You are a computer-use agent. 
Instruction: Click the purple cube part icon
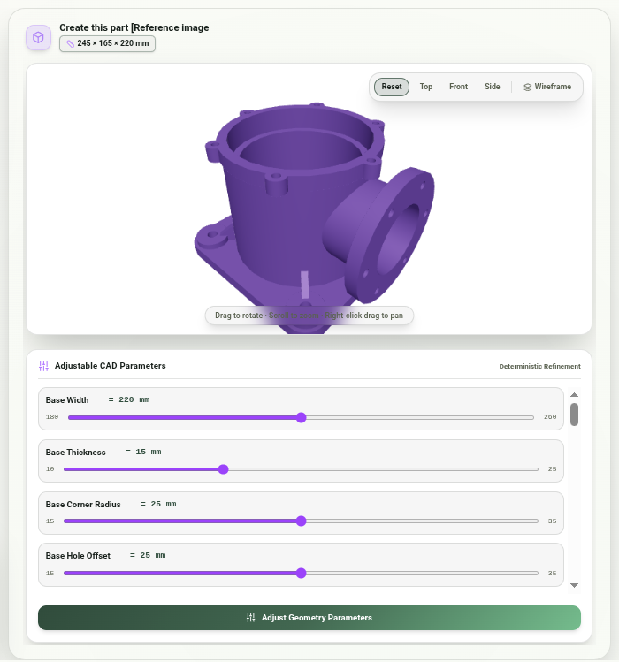[38, 38]
